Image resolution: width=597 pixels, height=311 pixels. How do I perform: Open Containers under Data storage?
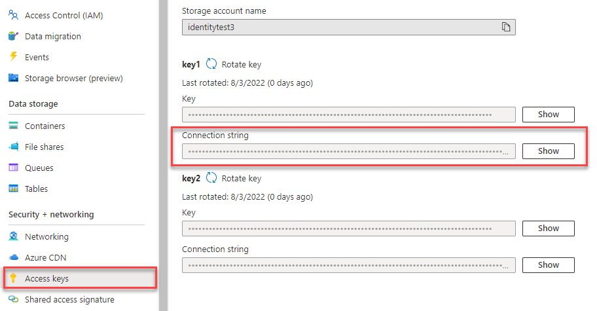tap(45, 126)
